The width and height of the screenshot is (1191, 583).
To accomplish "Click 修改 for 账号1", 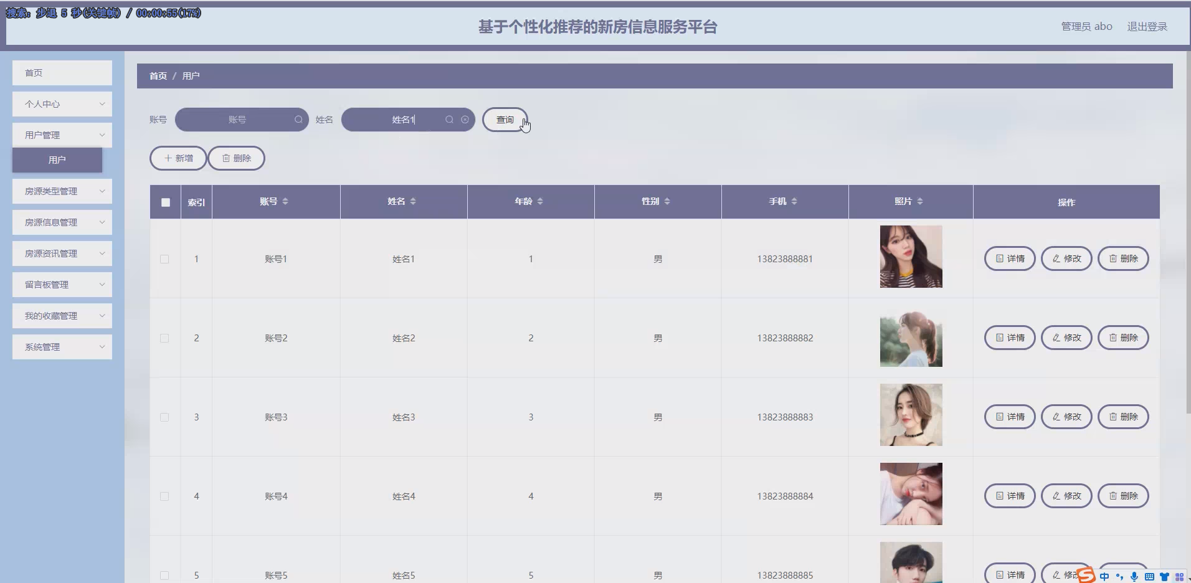I will [x=1066, y=258].
